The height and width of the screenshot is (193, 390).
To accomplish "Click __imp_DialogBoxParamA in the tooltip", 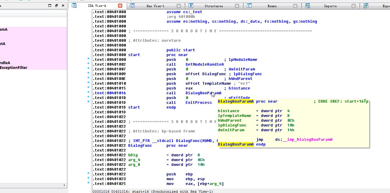I will [x=307, y=140].
